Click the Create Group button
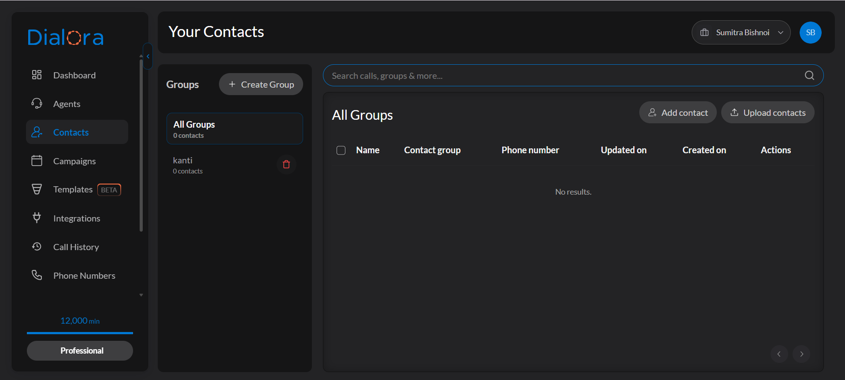 click(261, 84)
